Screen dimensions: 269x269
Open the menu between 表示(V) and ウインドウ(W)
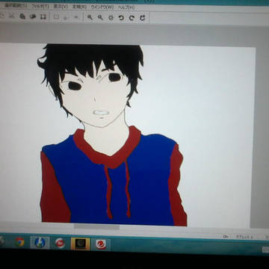point(79,7)
